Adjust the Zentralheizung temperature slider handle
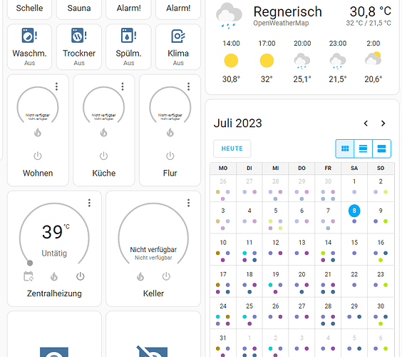 [x=30, y=263]
